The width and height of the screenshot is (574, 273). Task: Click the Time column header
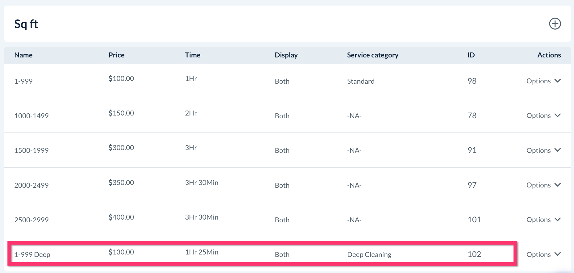coord(193,55)
